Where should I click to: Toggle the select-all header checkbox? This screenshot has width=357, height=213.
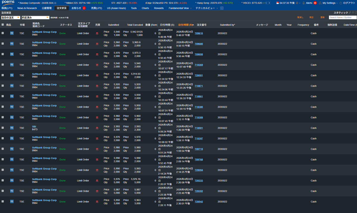3,25
